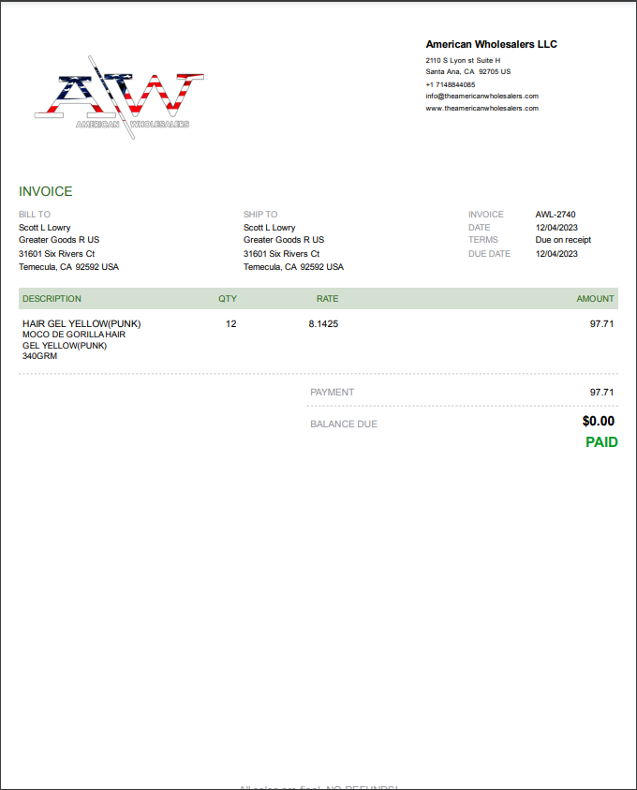Click the American Wholesalers AW logo
This screenshot has width=637, height=790.
119,97
